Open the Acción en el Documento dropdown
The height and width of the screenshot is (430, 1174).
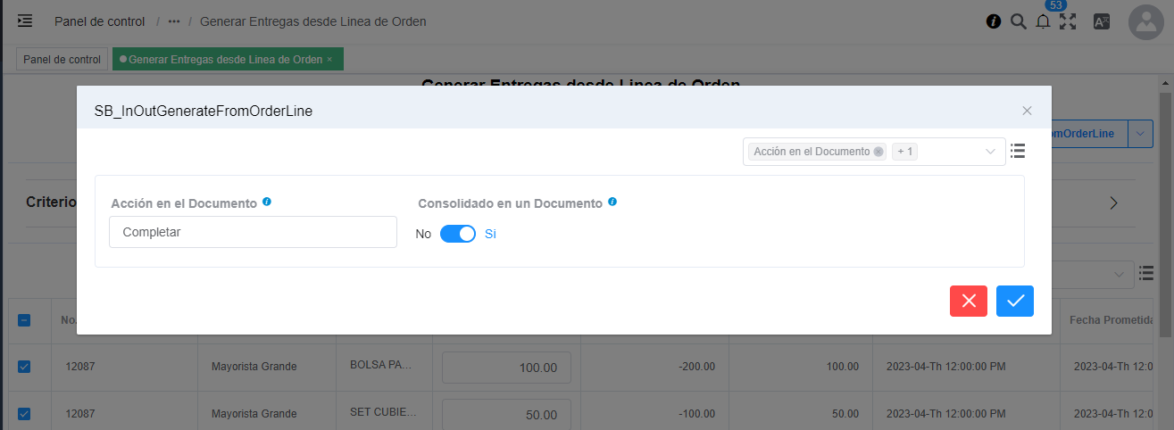point(253,232)
